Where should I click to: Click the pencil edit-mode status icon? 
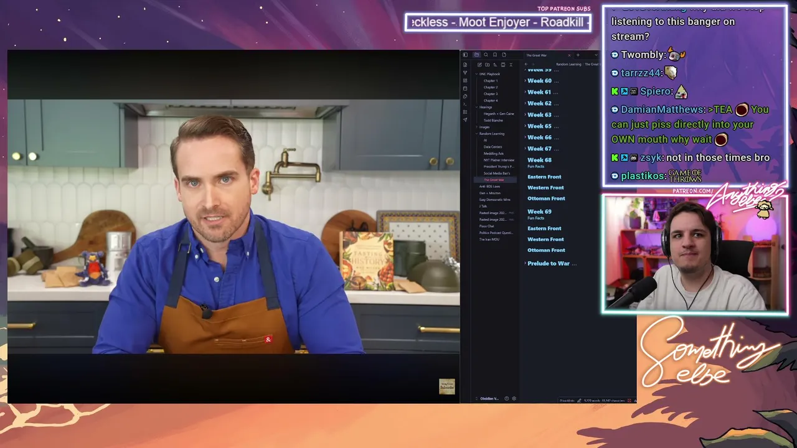point(579,401)
